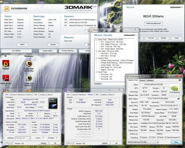
Task: Open the Image Quality... dialog
Action: (x=48, y=51)
